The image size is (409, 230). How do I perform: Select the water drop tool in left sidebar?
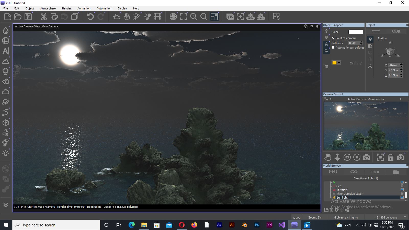(x=6, y=30)
